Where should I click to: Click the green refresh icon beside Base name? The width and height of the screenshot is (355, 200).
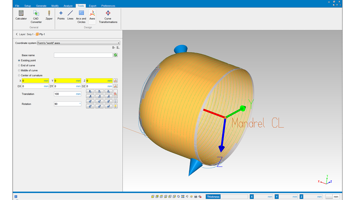pos(115,55)
